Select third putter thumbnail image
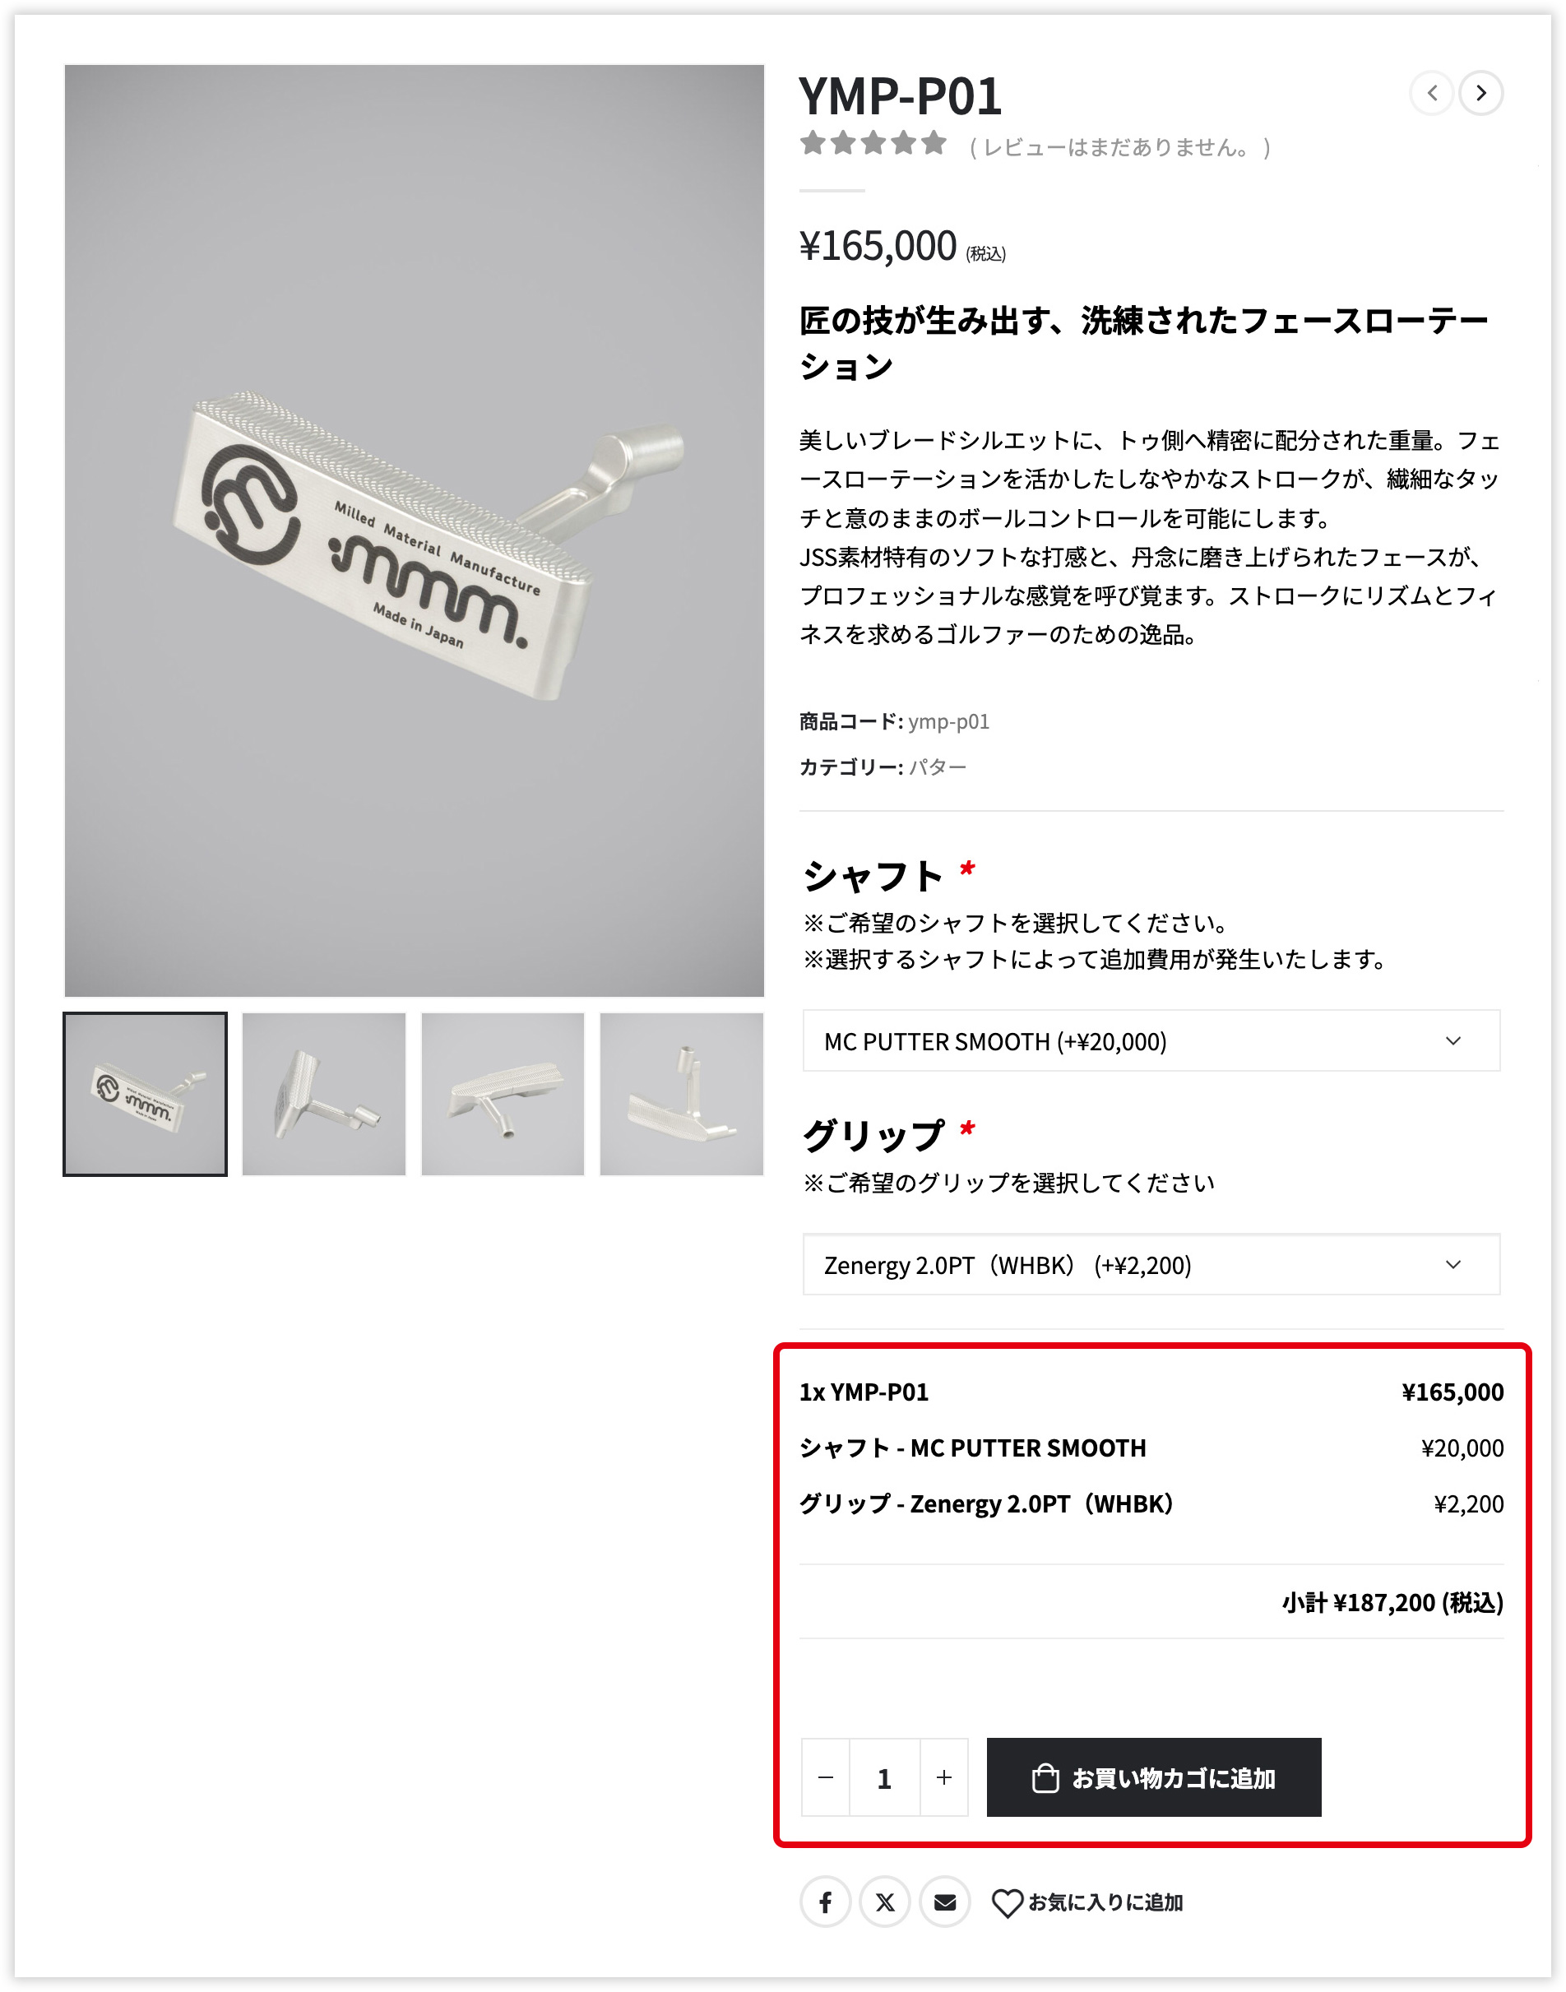This screenshot has width=1566, height=1992. pos(503,1094)
